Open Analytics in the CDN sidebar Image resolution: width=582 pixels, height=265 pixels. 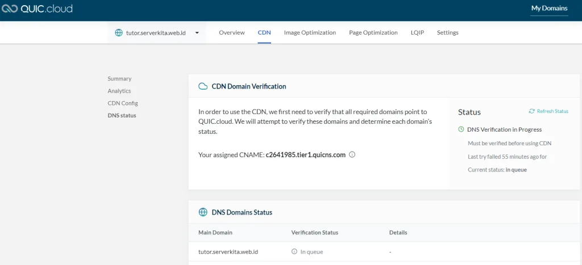pyautogui.click(x=119, y=91)
